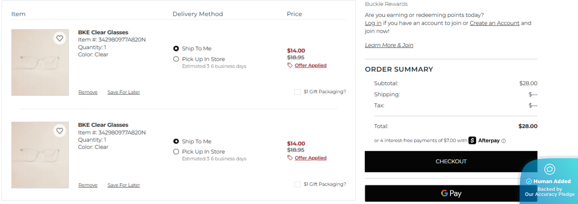Click the price tag icon in second item
This screenshot has width=578, height=204.
pyautogui.click(x=290, y=158)
